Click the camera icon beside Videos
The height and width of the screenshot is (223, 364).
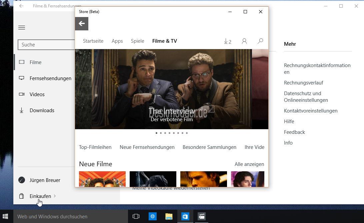22,94
